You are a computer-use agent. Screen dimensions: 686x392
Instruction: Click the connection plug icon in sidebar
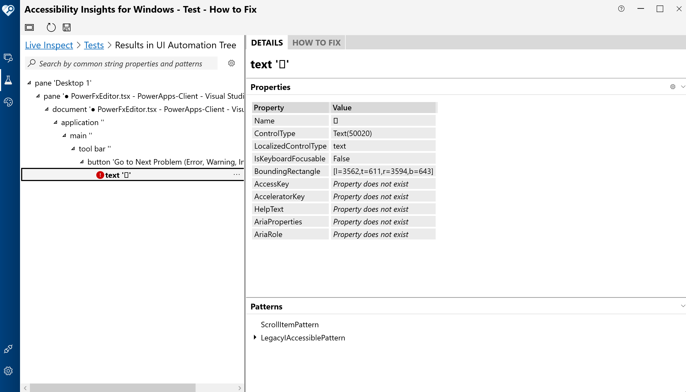click(x=8, y=349)
